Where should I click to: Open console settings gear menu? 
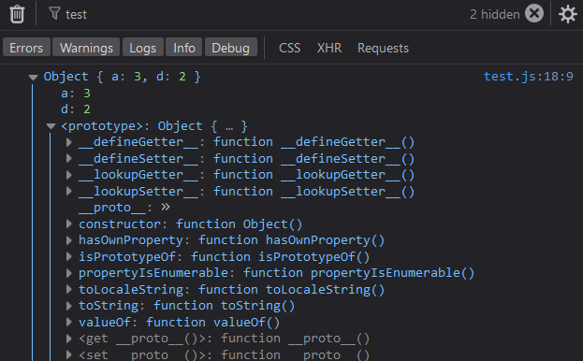coord(568,14)
